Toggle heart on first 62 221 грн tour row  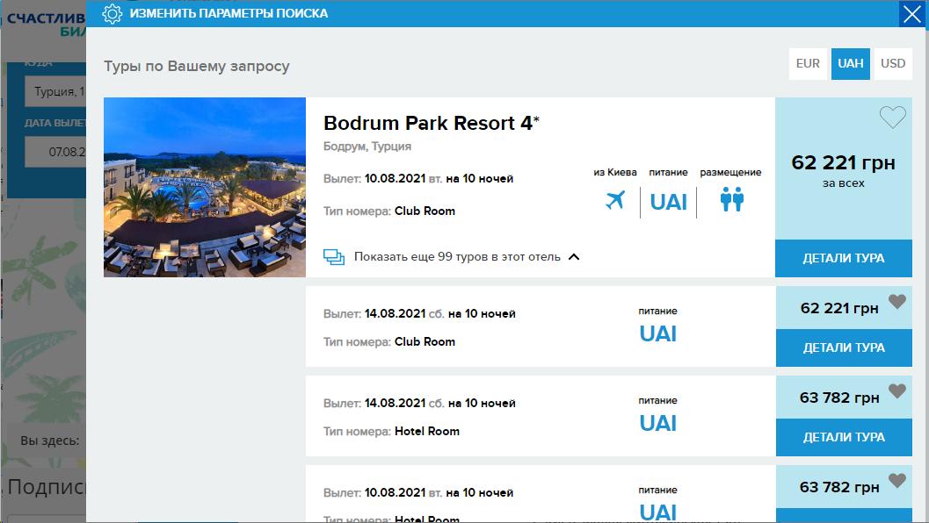click(x=896, y=302)
